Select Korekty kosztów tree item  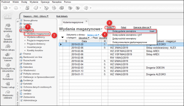coord(35,51)
